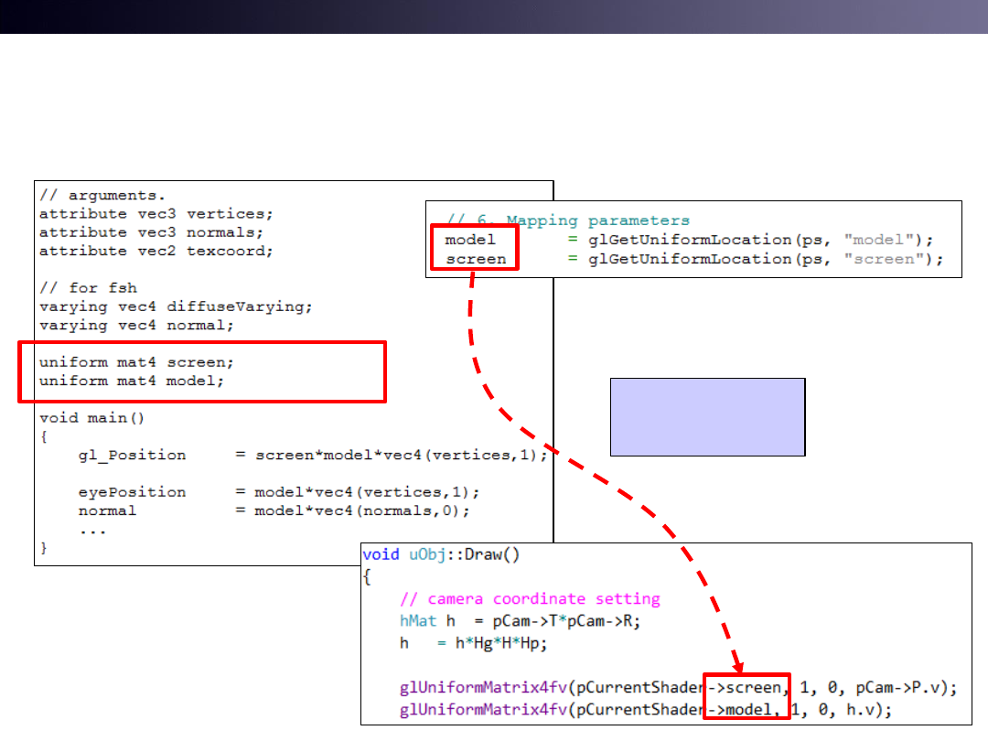Screen dimensions: 988x741
Task: Click the "uniform mat4 model;" declaration line
Action: pos(131,381)
